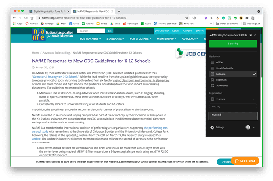The image size is (273, 181).
Task: Click the Chrome profile avatar in toolbar
Action: click(x=252, y=18)
